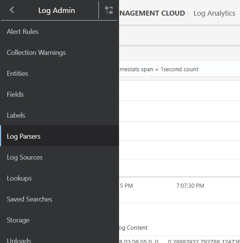Click the Log Analytics header link

tap(214, 13)
